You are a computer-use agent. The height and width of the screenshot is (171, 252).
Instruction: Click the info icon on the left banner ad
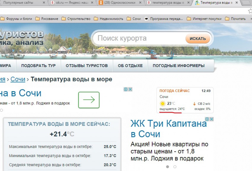[x=126, y=89]
